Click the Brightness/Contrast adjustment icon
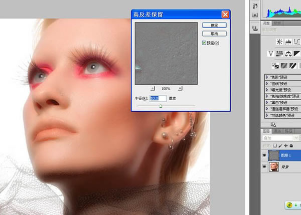The height and width of the screenshot is (215, 301). [x=279, y=42]
